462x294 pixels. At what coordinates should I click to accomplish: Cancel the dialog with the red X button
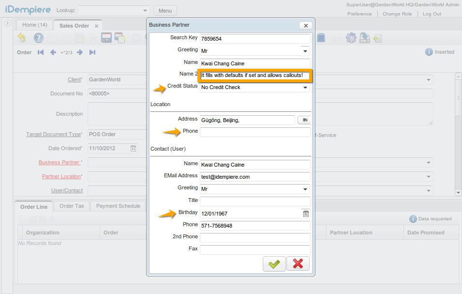(298, 263)
